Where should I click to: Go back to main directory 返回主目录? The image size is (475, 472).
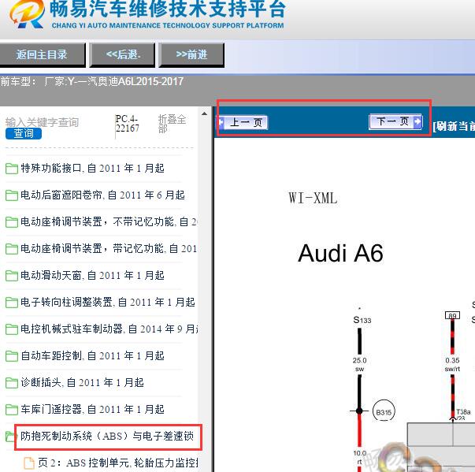[42, 55]
